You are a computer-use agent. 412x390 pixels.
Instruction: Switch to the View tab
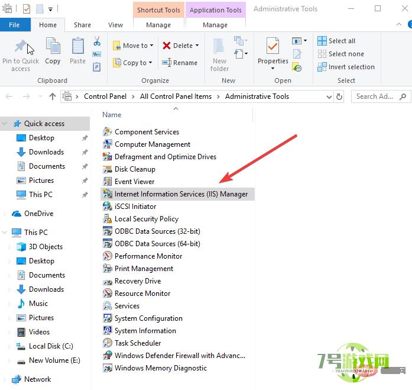tap(115, 25)
